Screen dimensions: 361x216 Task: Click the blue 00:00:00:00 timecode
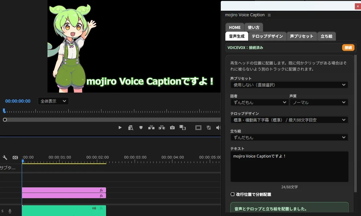(x=18, y=101)
